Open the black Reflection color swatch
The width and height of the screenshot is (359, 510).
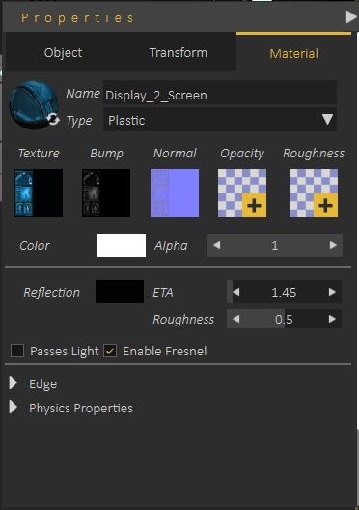pos(120,292)
